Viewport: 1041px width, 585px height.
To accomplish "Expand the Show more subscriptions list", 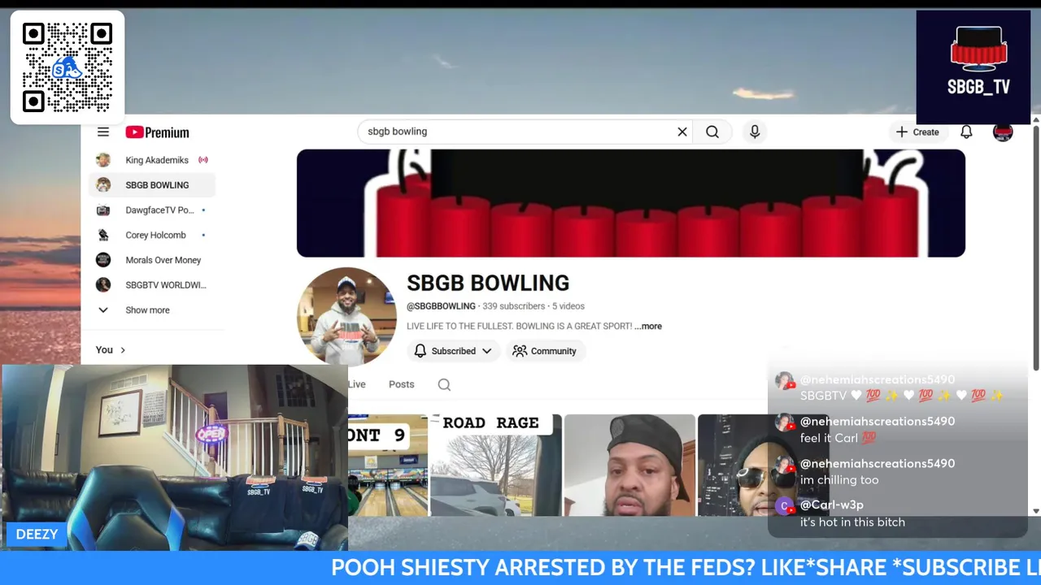I will [x=152, y=310].
